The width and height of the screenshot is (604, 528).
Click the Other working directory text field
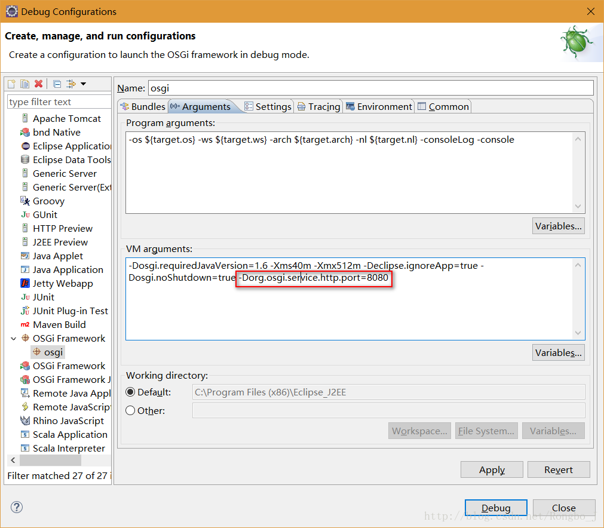tap(389, 410)
